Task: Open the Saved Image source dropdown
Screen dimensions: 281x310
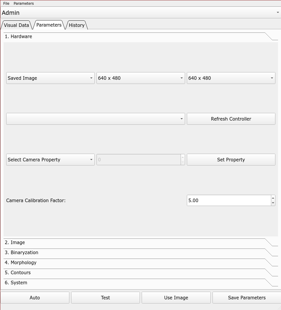Action: tap(50, 78)
